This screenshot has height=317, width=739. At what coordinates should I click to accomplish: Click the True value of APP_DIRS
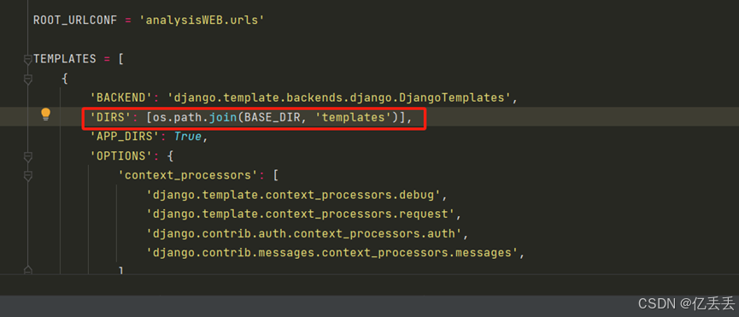188,137
